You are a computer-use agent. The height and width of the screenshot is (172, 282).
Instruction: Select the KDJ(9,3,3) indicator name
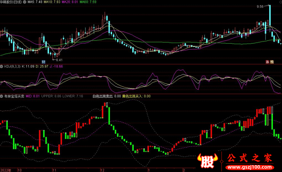pyautogui.click(x=12, y=66)
